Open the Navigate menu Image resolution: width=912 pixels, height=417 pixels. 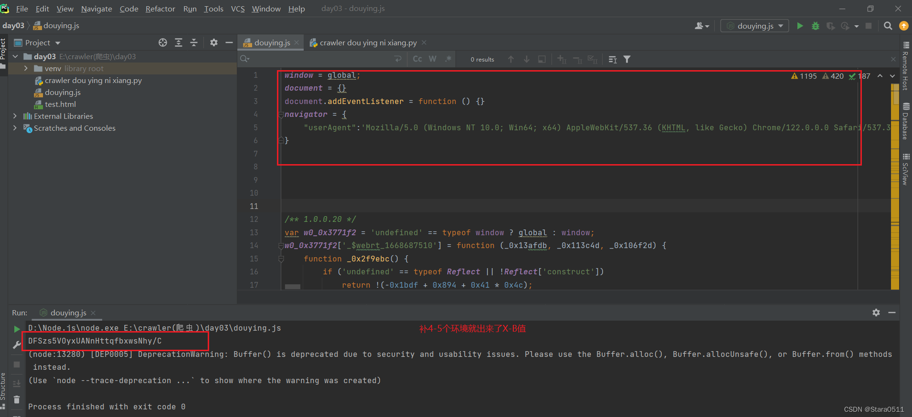point(96,9)
